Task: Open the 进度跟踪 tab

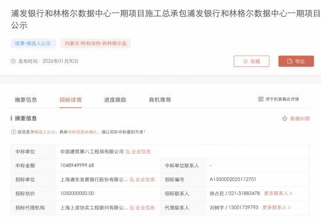Action: 115,100
